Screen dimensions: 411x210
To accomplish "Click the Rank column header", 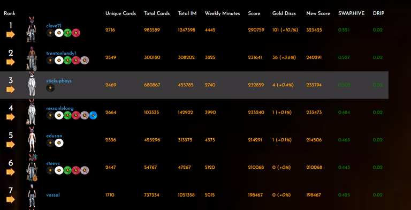I will pos(10,13).
